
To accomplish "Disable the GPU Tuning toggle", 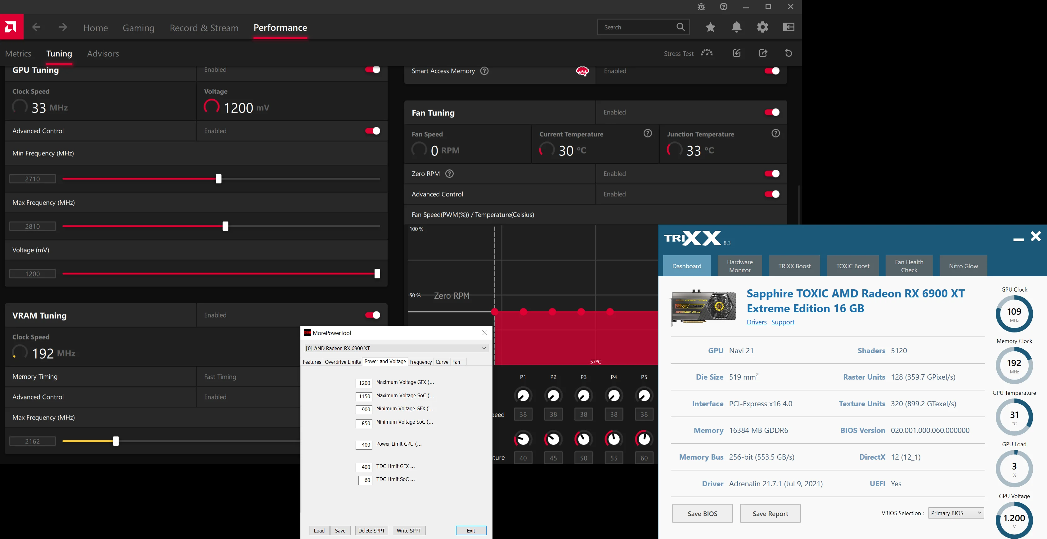I will click(x=372, y=69).
